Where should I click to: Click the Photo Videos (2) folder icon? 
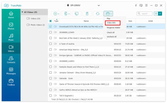pyautogui.click(x=28, y=25)
